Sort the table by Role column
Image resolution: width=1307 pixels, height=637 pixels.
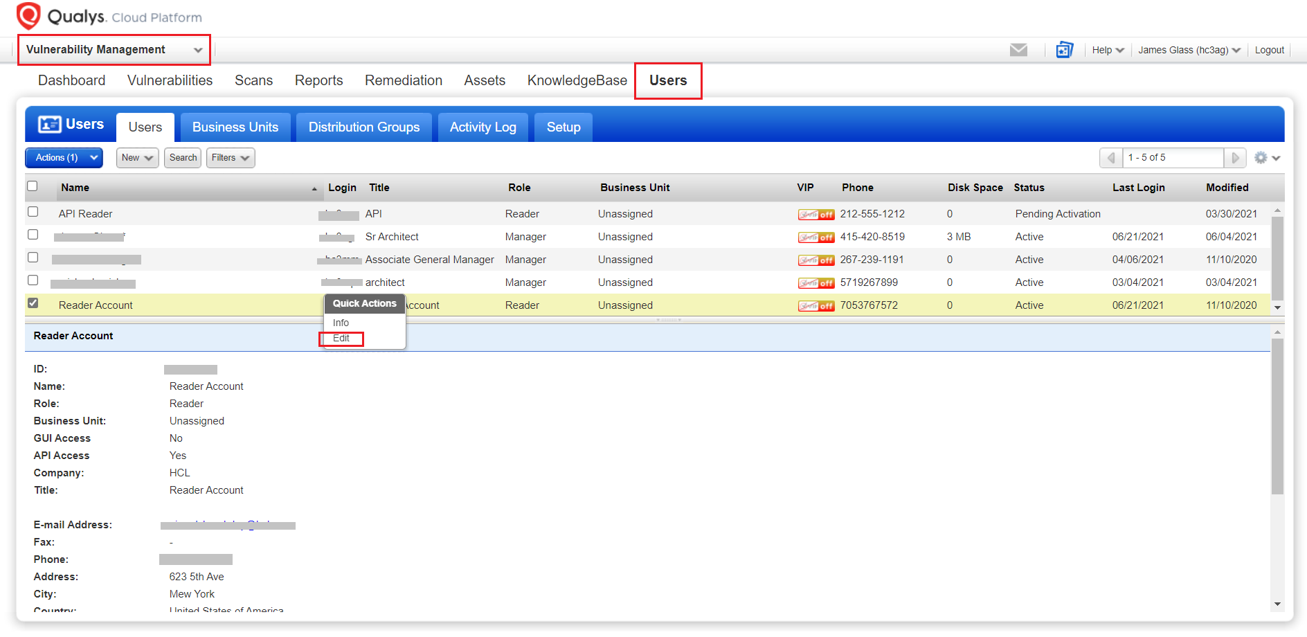click(519, 188)
